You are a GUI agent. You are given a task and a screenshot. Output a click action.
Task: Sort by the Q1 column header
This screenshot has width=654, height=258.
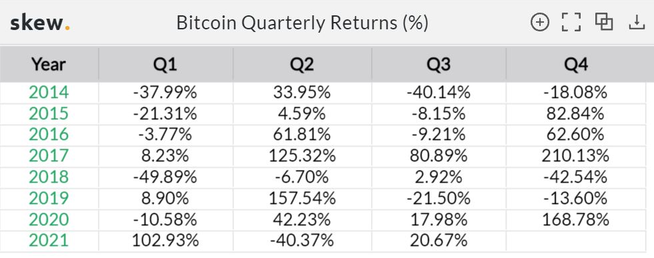click(x=165, y=65)
